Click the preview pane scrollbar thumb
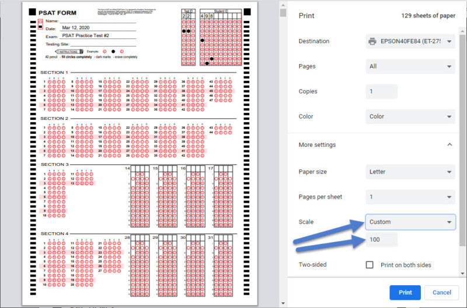 pyautogui.click(x=283, y=14)
